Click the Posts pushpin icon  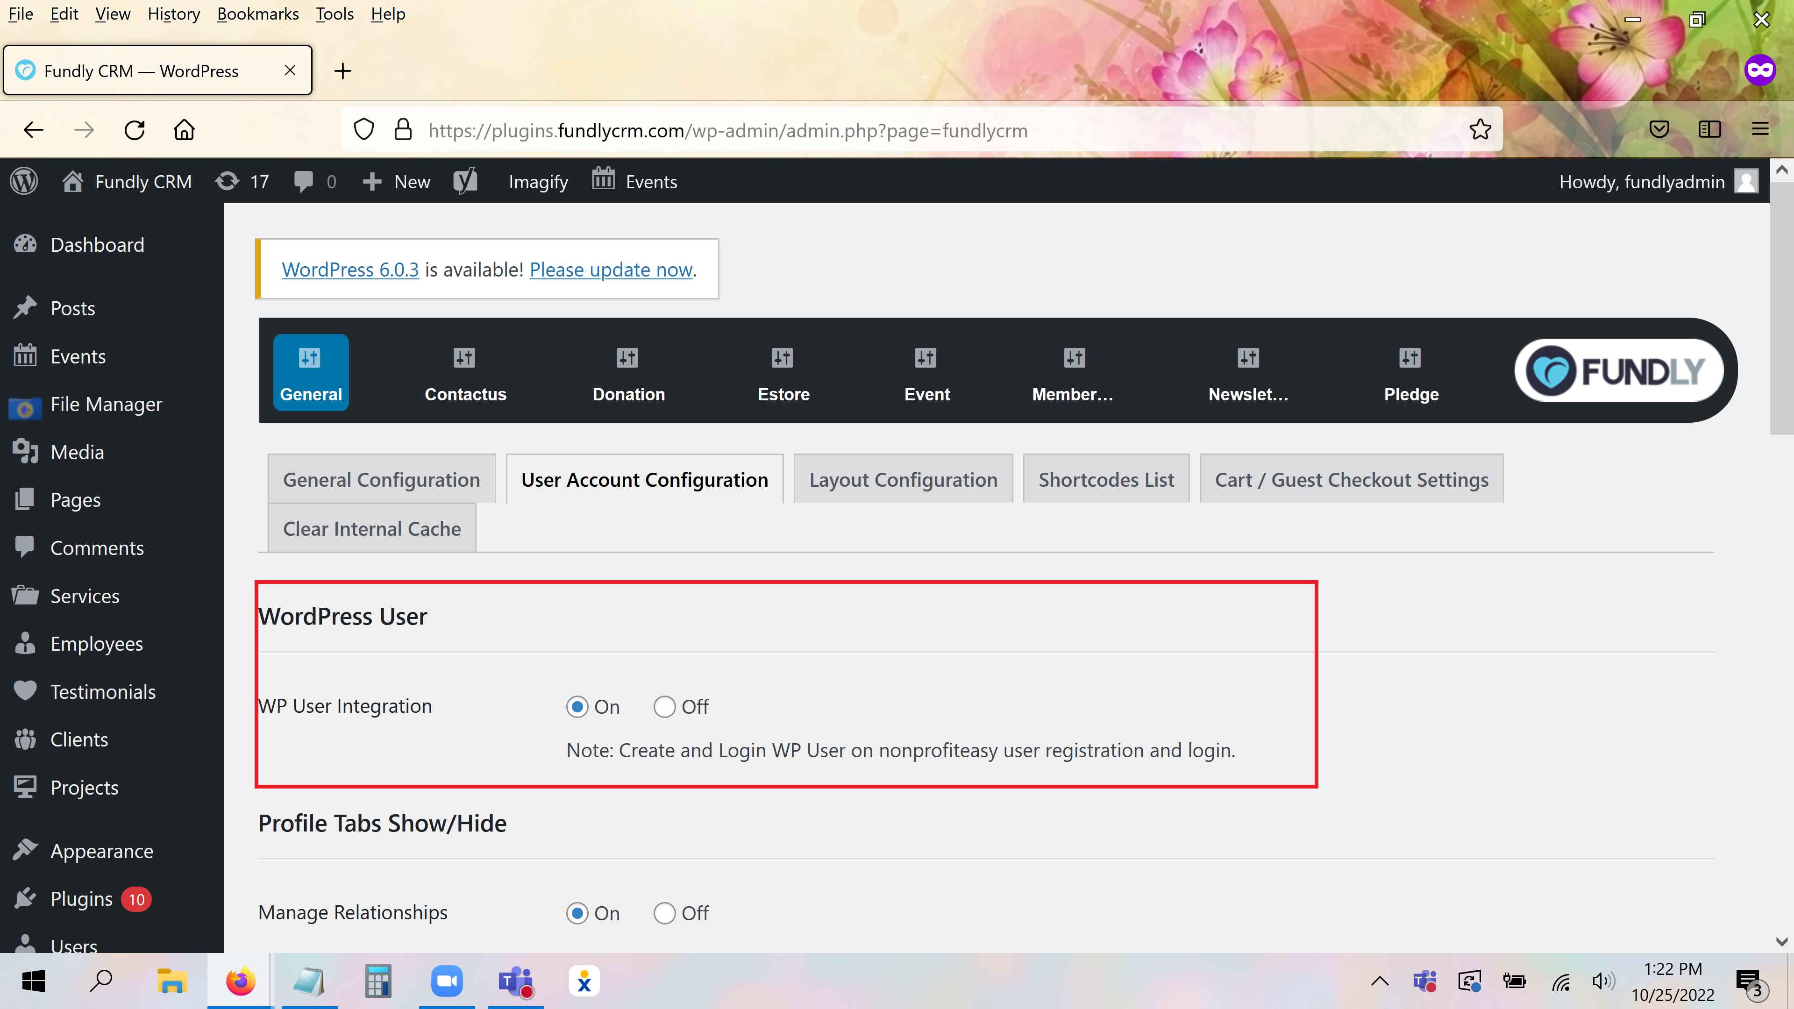pyautogui.click(x=26, y=308)
